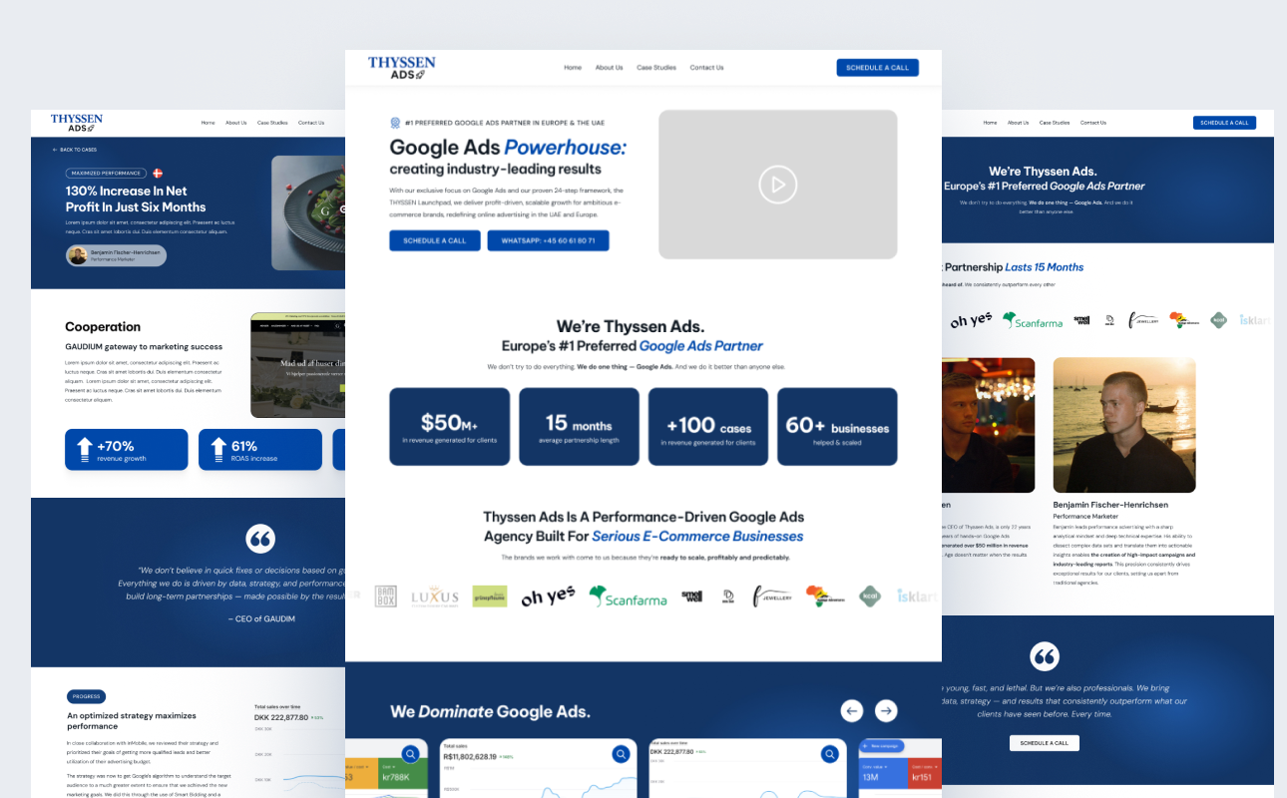Viewport: 1287px width, 798px height.
Task: Select Contact Us in left page navigation
Action: tap(311, 123)
